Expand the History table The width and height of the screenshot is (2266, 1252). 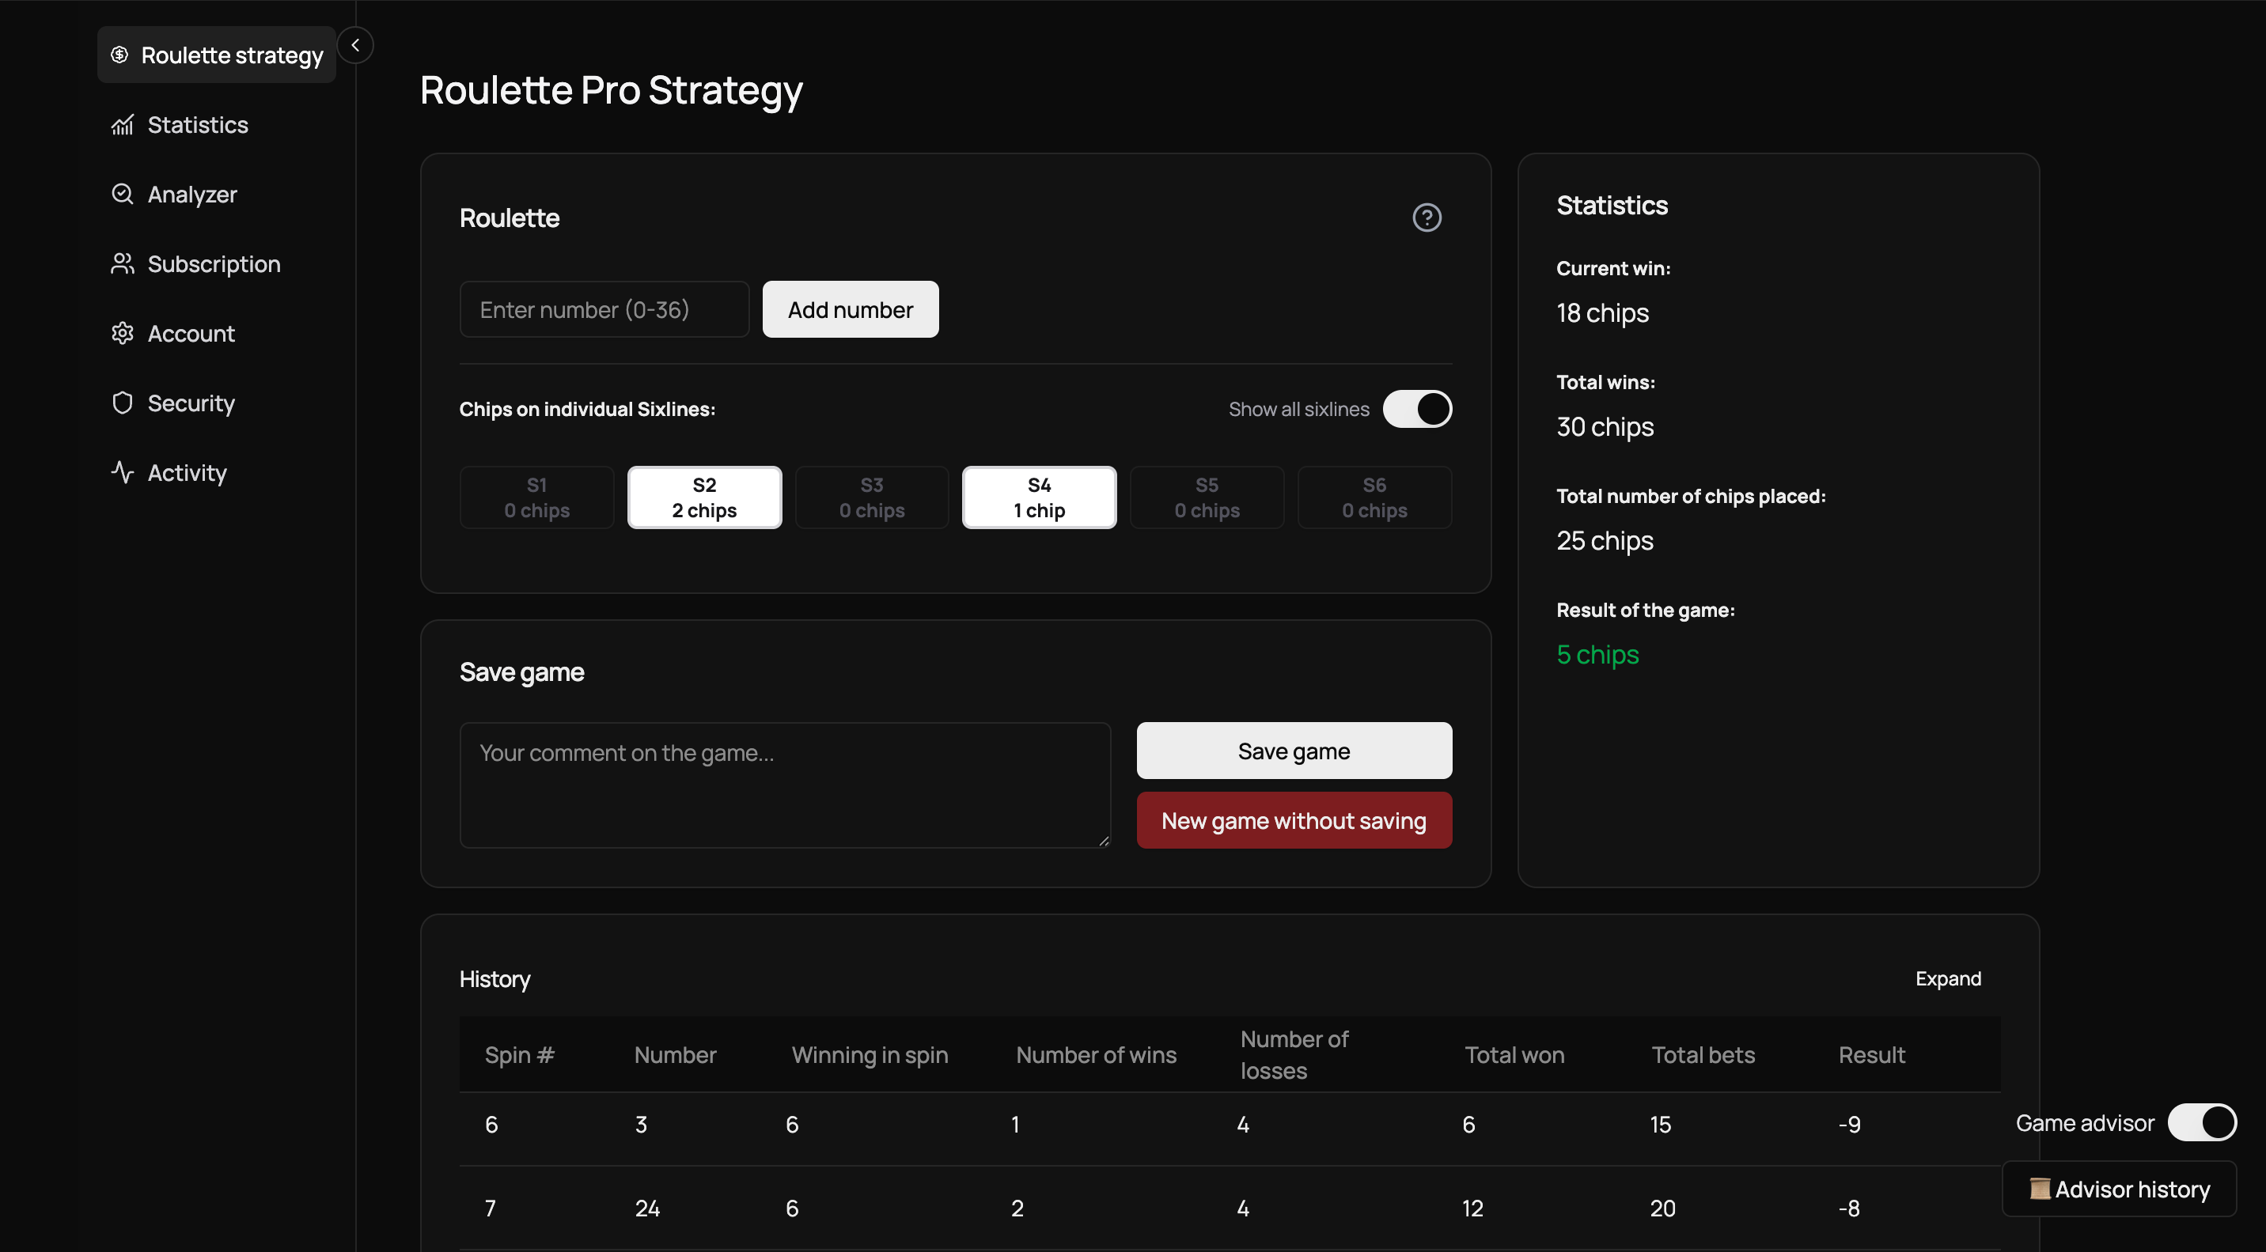1949,978
